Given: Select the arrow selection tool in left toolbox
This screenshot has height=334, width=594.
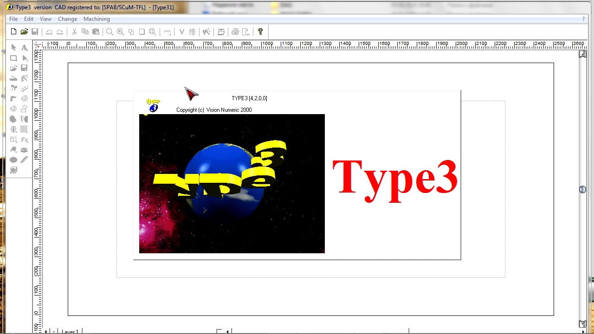Looking at the screenshot, I should click(13, 47).
